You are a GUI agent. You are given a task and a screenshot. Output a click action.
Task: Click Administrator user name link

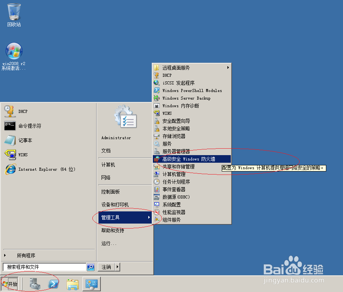click(x=116, y=138)
